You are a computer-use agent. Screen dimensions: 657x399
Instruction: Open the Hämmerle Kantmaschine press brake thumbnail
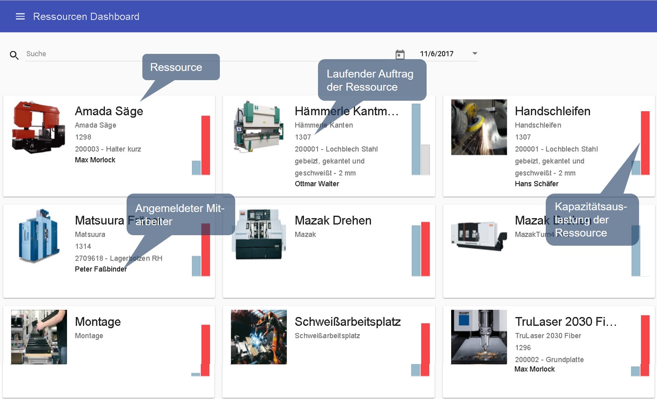coord(259,127)
